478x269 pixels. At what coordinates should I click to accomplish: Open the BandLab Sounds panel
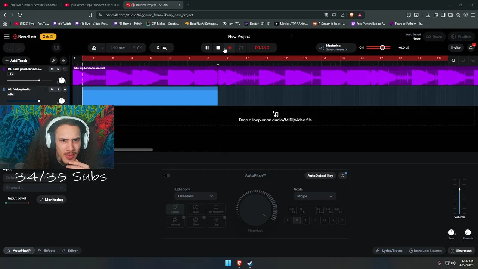(425, 251)
